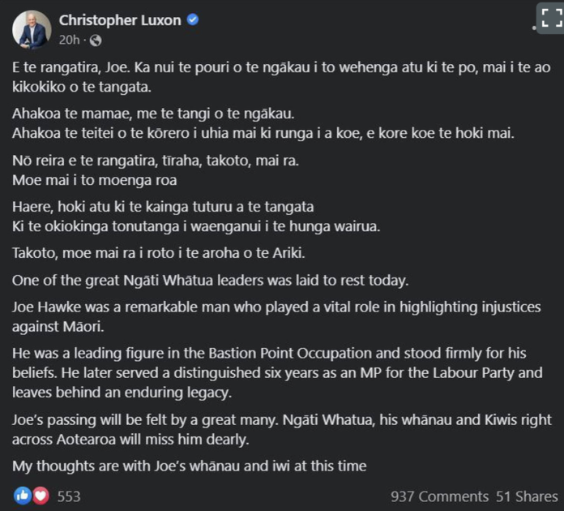
Task: Open the 937 Comments list
Action: tap(439, 496)
